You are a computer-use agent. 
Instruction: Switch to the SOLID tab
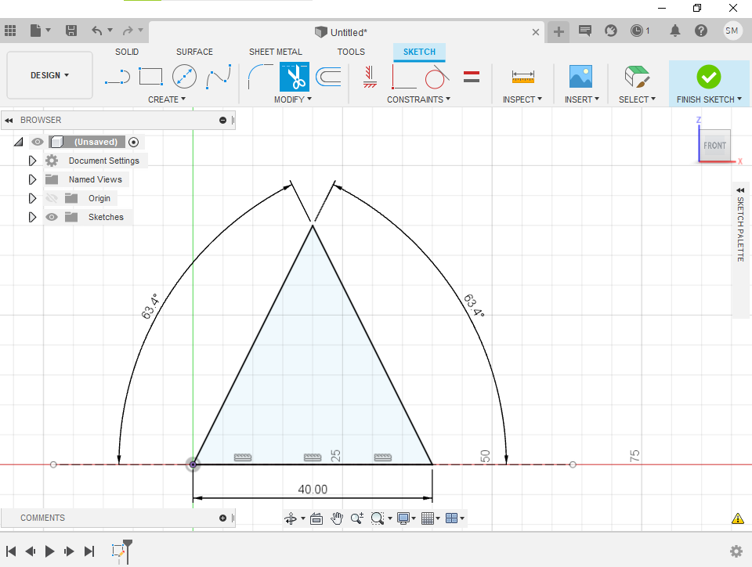[x=127, y=52]
